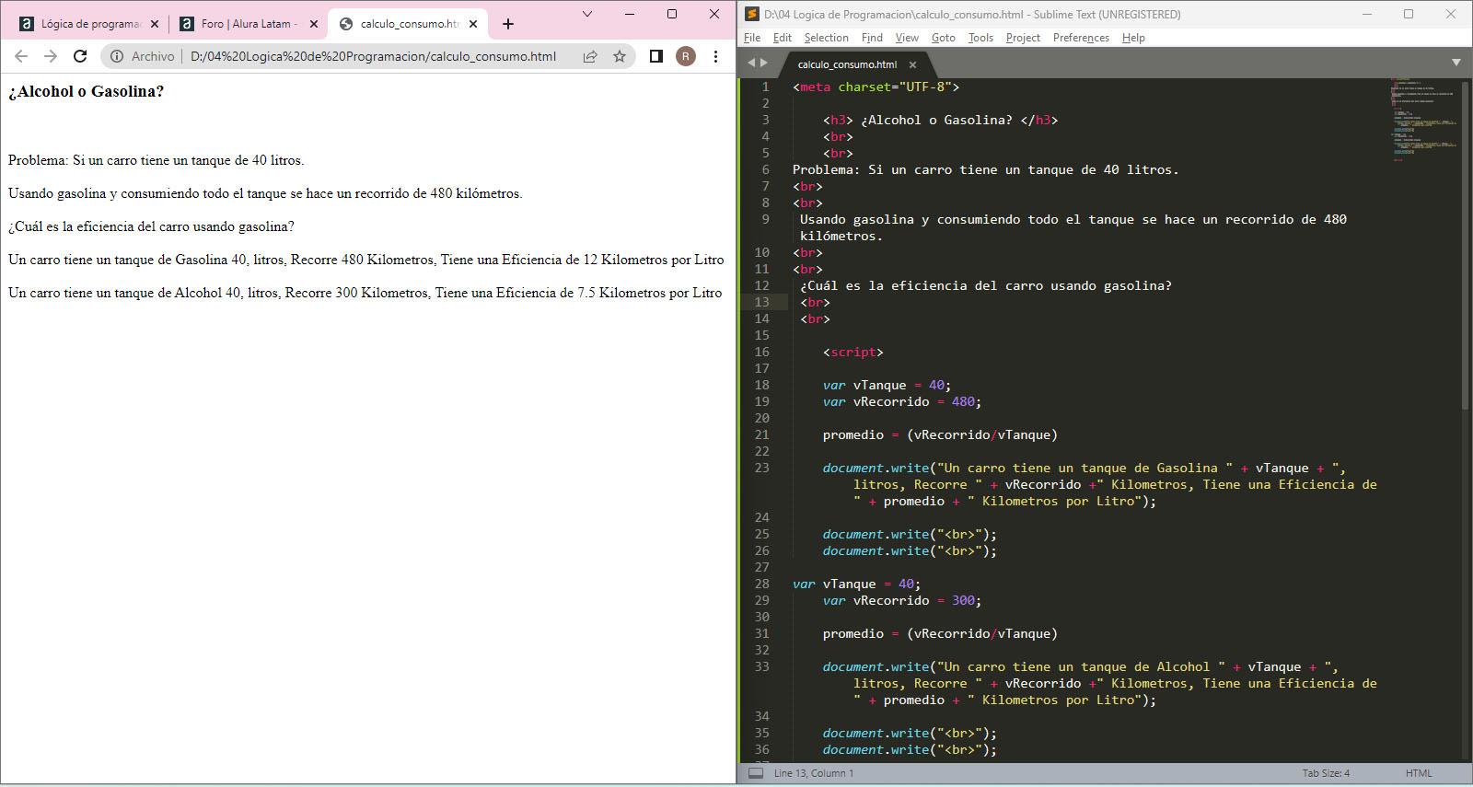The image size is (1473, 787).
Task: Open a new Chrome tab
Action: tap(508, 24)
